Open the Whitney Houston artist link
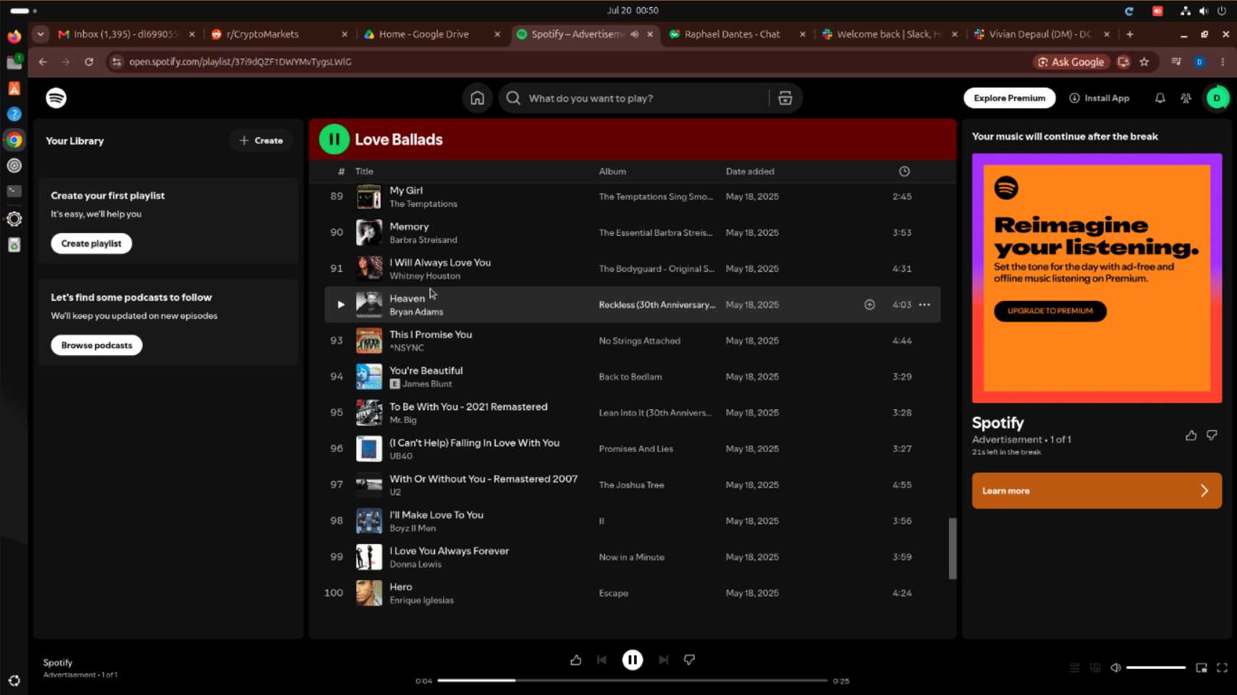 pyautogui.click(x=425, y=276)
